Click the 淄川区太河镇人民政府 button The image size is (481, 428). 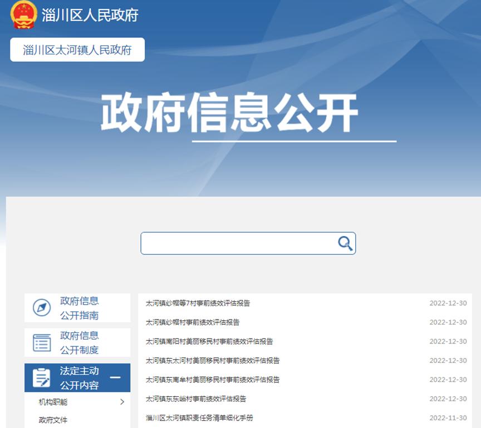[77, 50]
